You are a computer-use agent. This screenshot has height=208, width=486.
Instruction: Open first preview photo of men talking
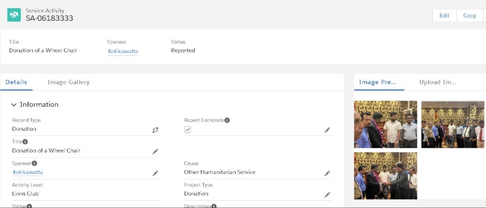point(385,125)
